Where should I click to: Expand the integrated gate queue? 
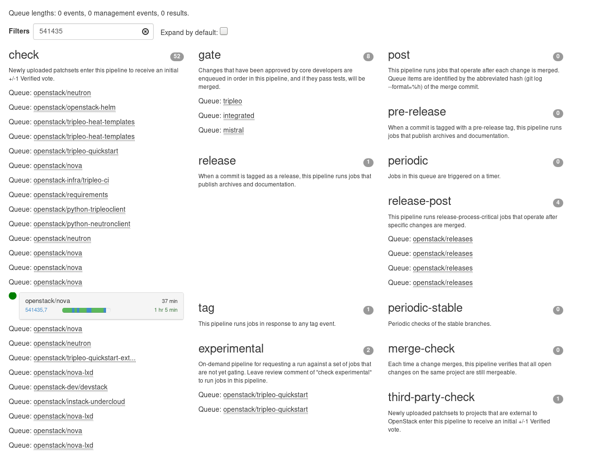238,116
